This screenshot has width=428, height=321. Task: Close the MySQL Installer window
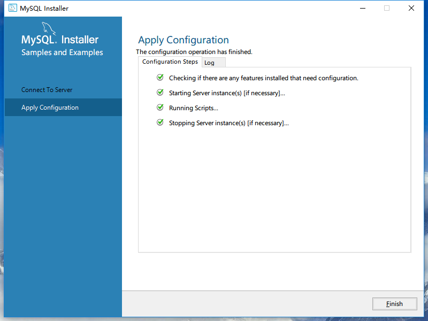[411, 9]
